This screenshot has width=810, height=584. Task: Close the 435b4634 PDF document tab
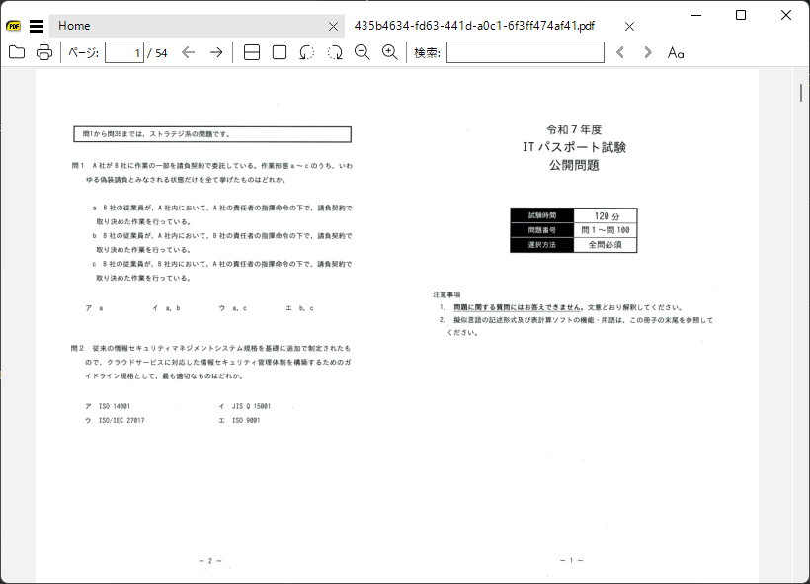tap(629, 27)
